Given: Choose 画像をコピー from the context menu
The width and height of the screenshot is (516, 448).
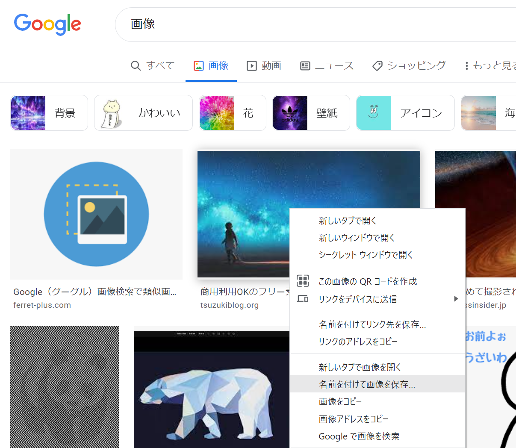Looking at the screenshot, I should coord(340,401).
